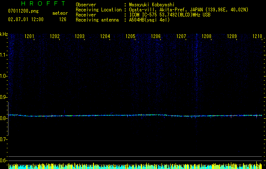The image size is (266, 169).
Task: Click the 1210 time marker
Action: pos(258,36)
